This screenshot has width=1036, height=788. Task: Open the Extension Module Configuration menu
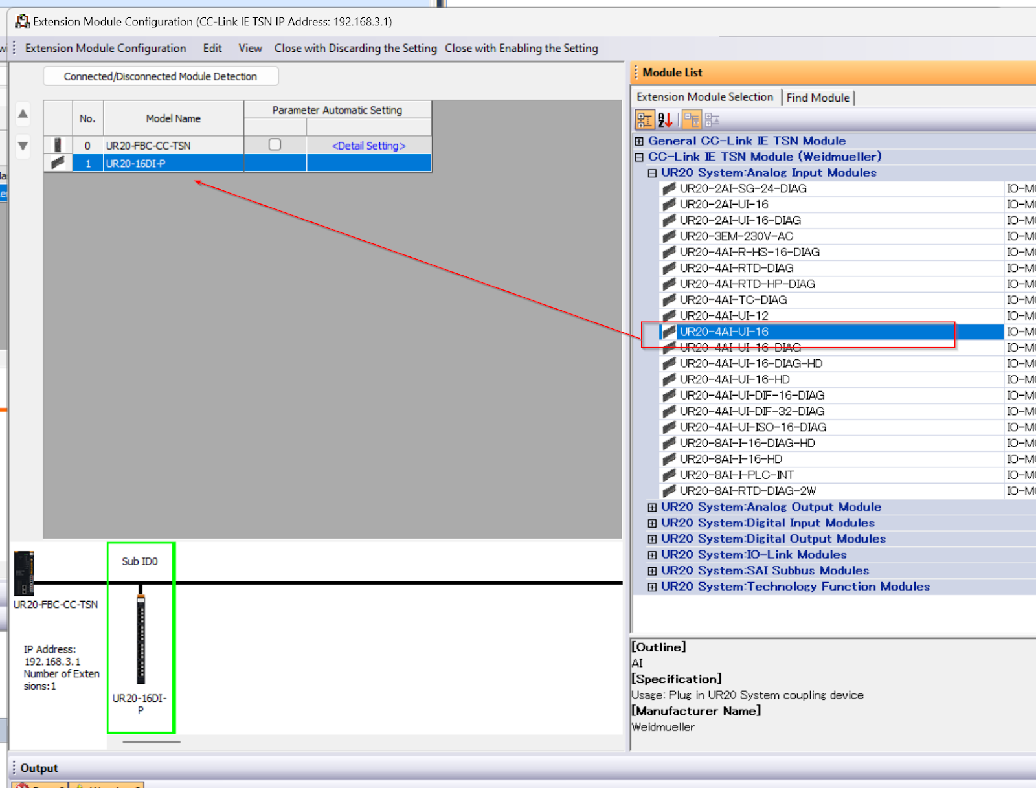click(106, 48)
